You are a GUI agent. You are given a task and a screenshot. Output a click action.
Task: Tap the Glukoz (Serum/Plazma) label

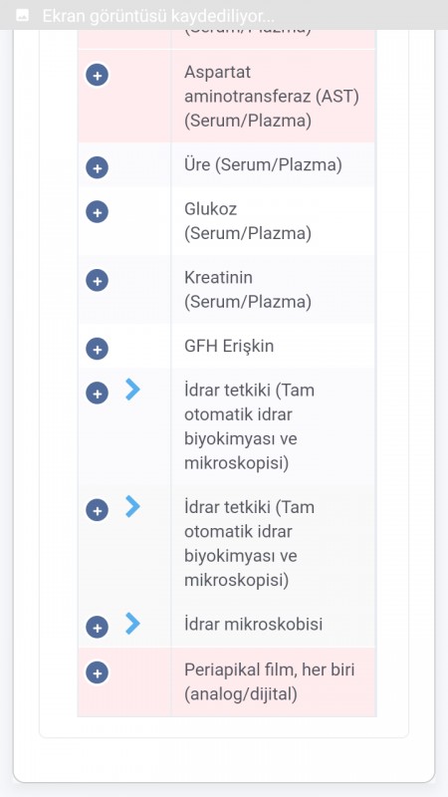[248, 221]
